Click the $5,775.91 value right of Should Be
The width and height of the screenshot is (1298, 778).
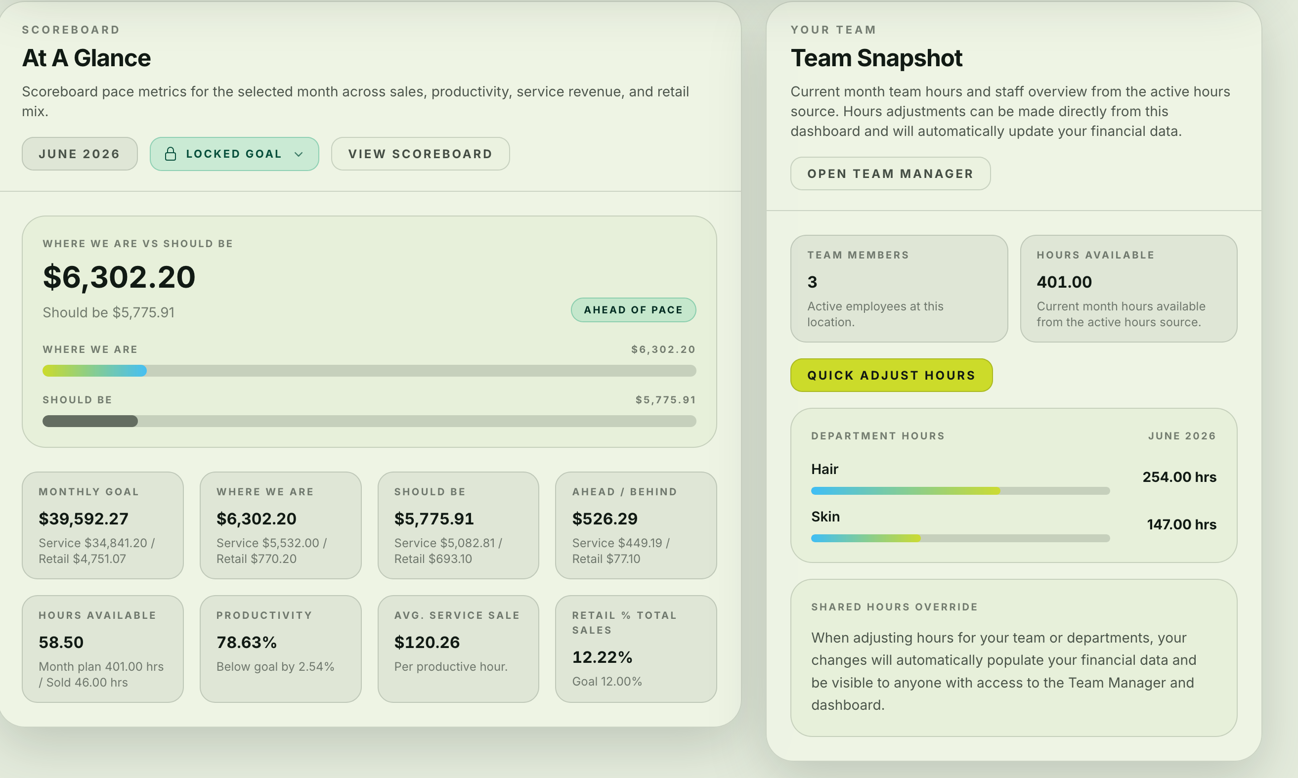666,399
